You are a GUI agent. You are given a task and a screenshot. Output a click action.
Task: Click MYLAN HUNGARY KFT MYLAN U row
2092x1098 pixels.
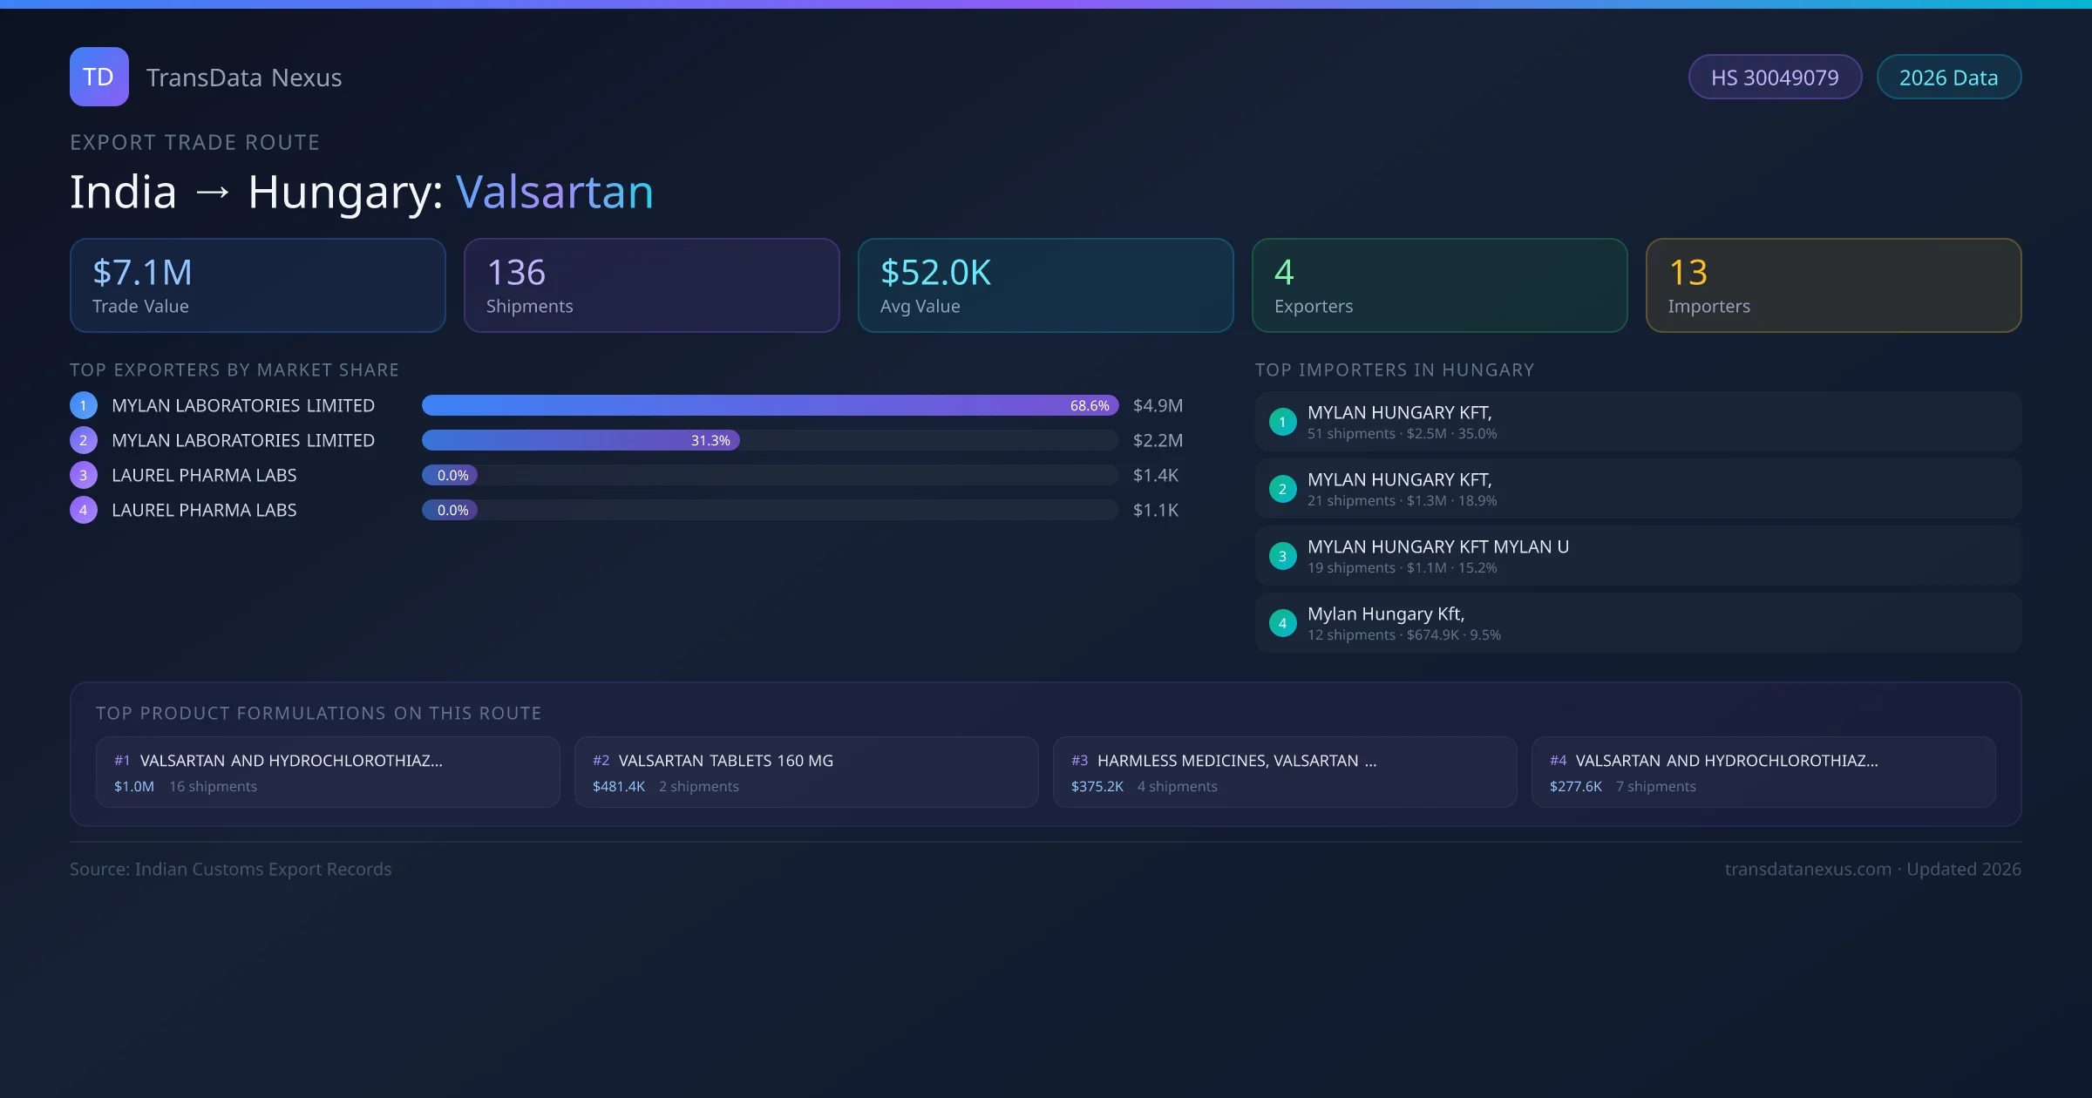tap(1637, 556)
